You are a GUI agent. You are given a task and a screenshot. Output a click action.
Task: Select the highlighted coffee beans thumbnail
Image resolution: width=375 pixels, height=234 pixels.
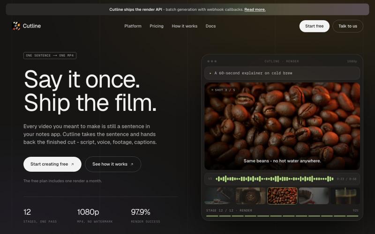(x=282, y=196)
